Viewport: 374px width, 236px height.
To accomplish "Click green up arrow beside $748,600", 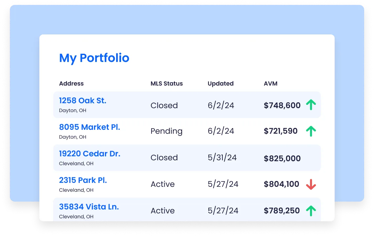I will coord(311,105).
